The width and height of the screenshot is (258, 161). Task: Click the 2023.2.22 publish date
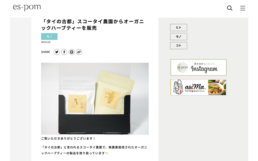[x=46, y=42]
